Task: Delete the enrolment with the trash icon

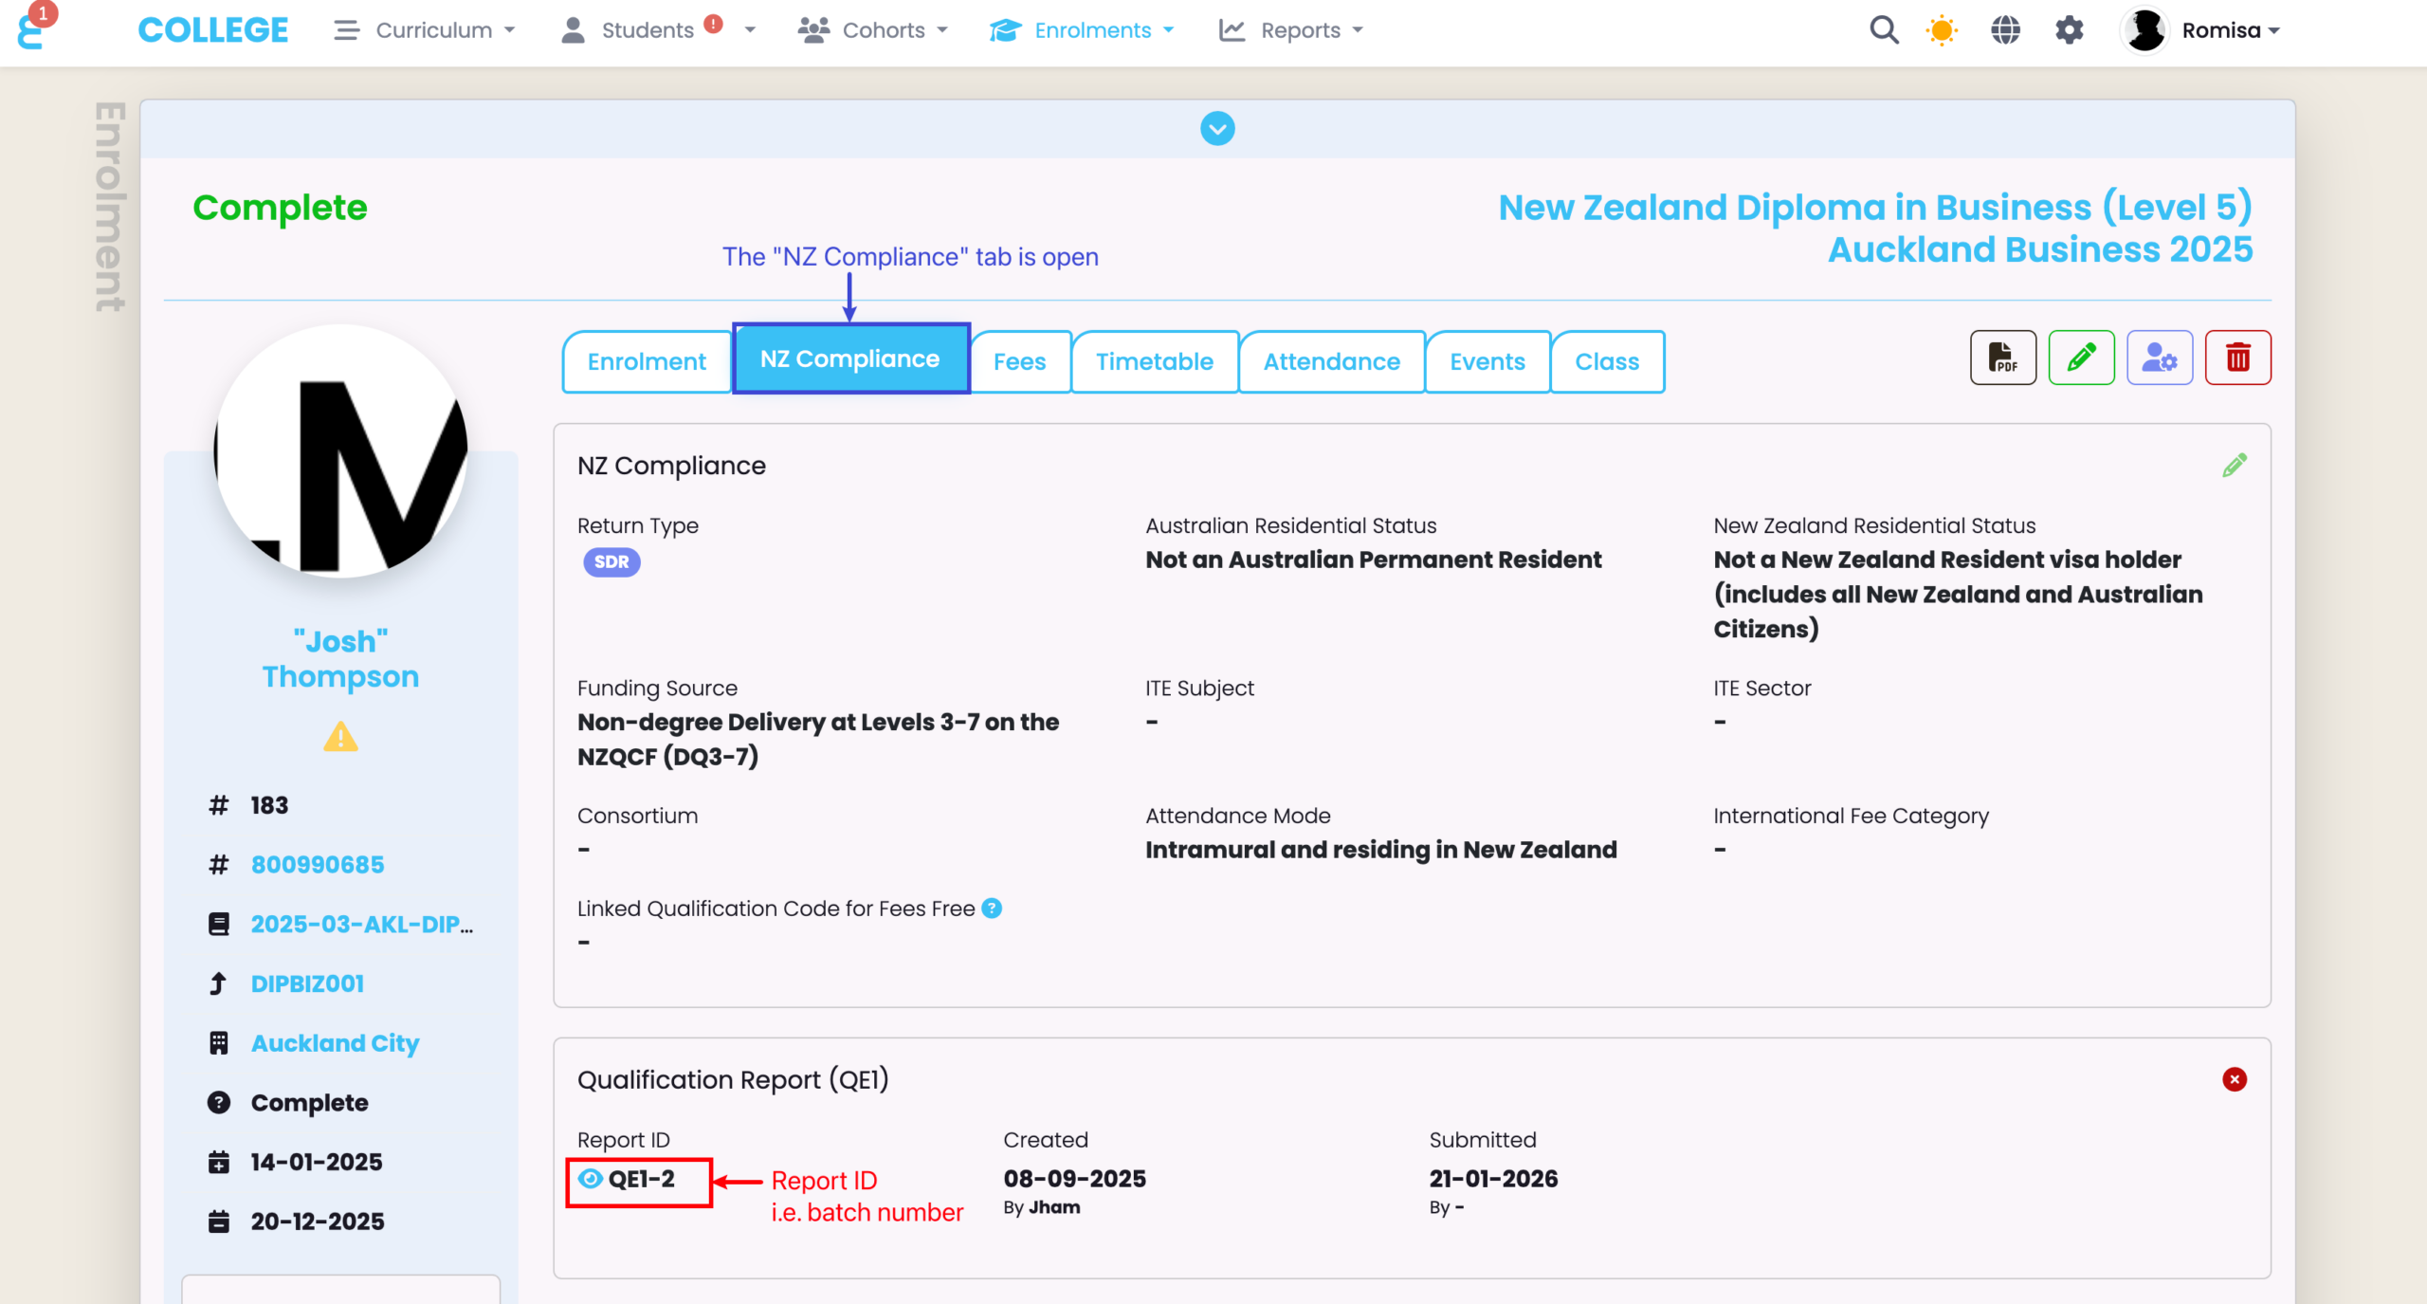Action: [2237, 358]
